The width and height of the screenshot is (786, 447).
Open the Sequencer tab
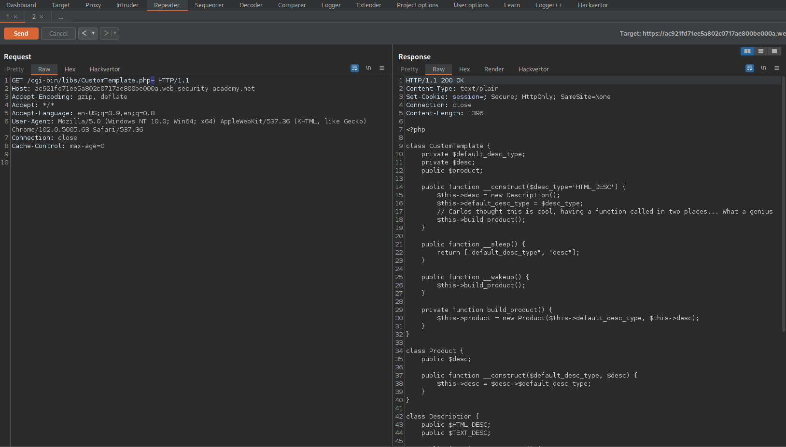click(210, 5)
